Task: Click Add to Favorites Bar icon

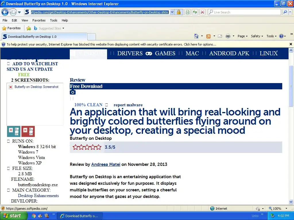Action: pos(29,28)
